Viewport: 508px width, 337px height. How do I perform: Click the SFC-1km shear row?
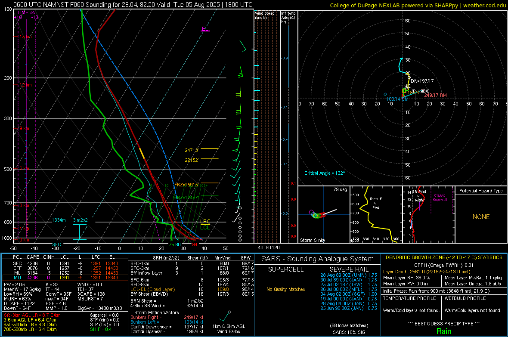(x=192, y=263)
